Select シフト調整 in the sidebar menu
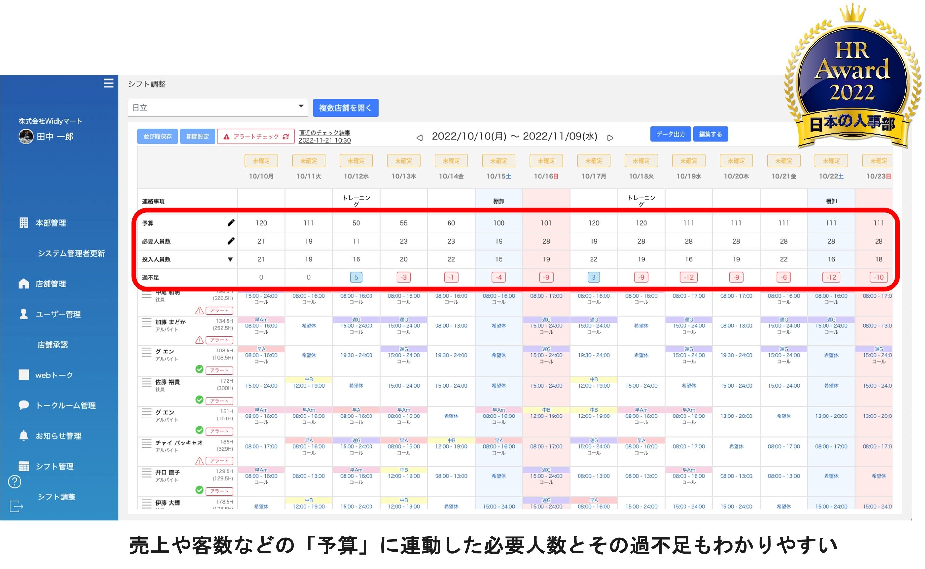 click(x=57, y=497)
